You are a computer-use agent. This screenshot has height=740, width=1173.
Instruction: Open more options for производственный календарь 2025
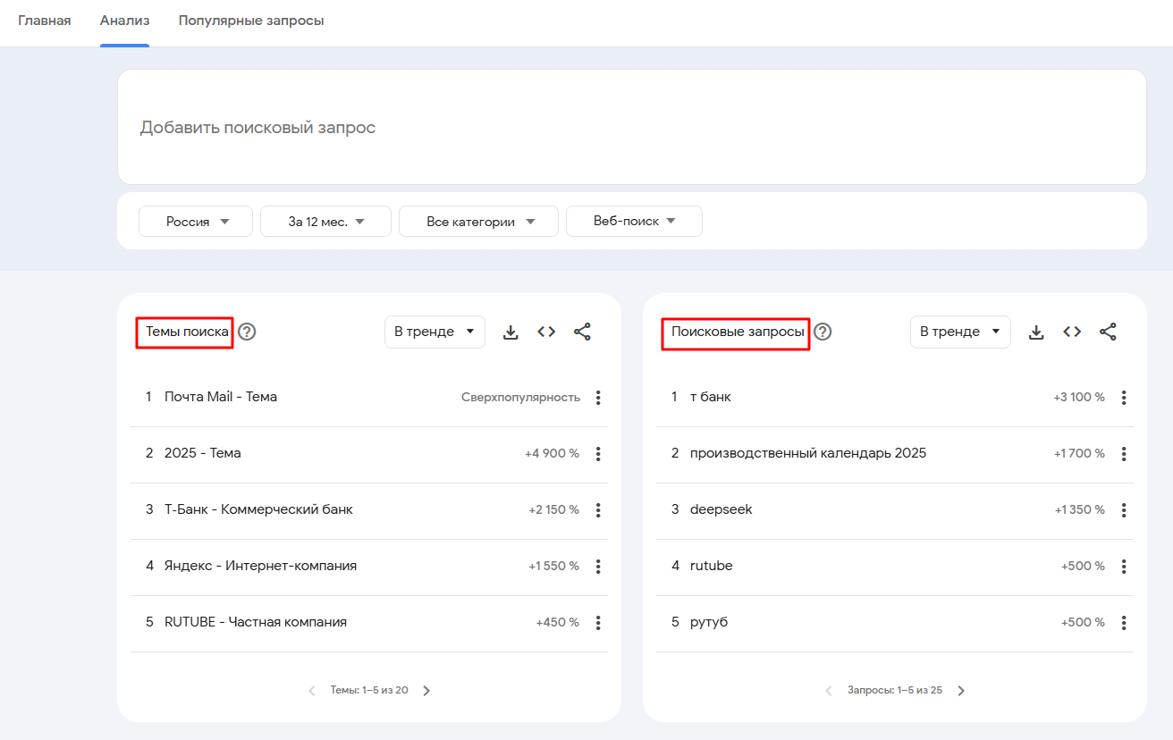click(x=1124, y=454)
